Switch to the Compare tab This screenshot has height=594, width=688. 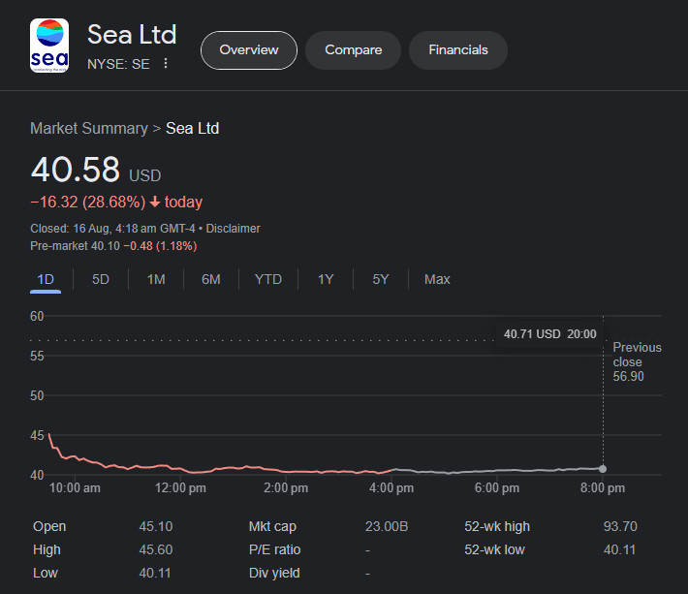[354, 50]
